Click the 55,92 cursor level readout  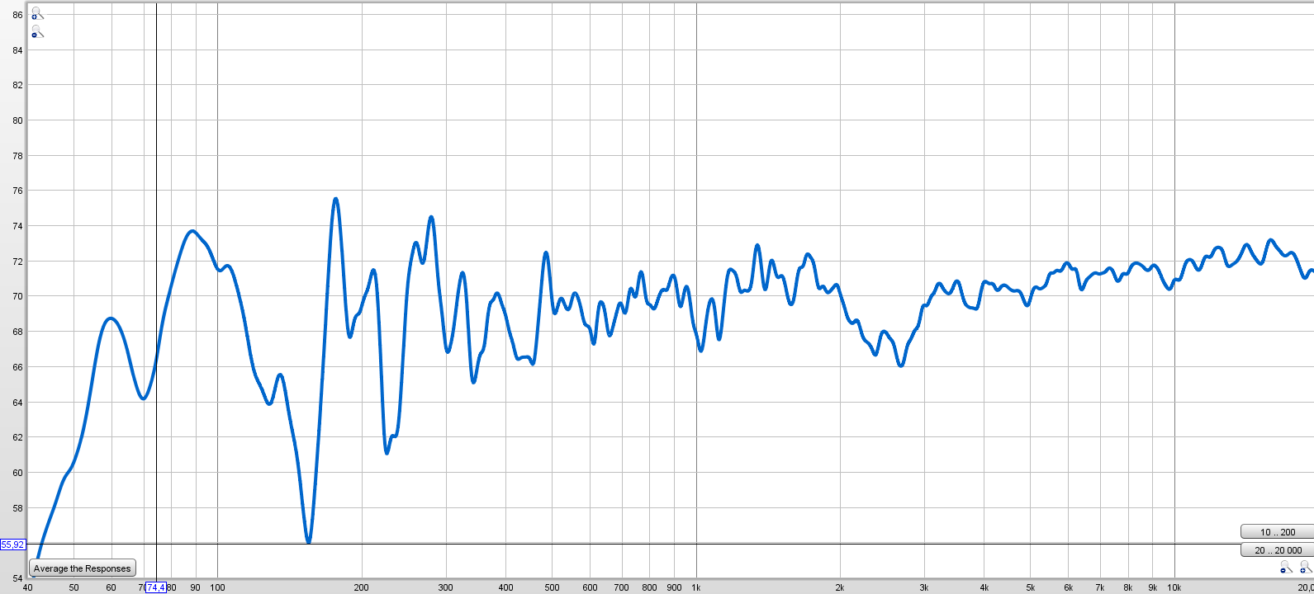[x=12, y=544]
